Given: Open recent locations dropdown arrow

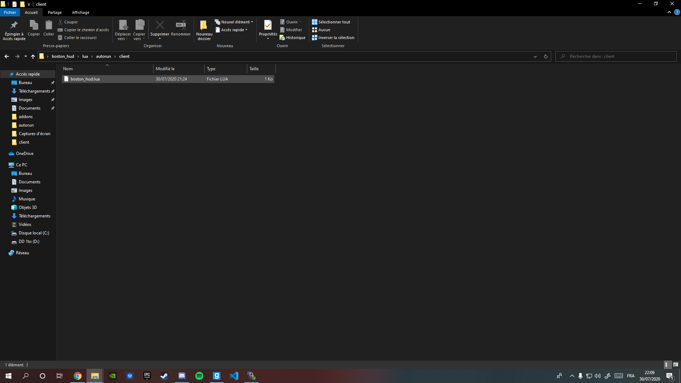Looking at the screenshot, I should [26, 56].
